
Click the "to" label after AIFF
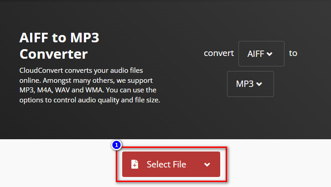tap(293, 53)
